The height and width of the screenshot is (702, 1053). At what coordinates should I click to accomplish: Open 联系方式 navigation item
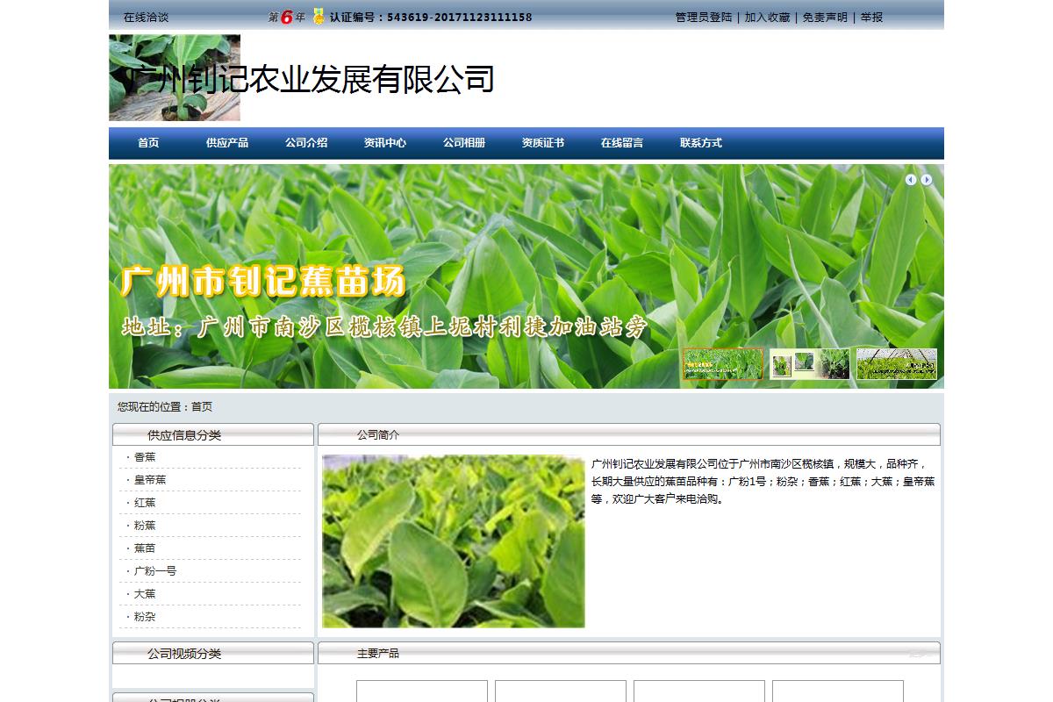[701, 143]
